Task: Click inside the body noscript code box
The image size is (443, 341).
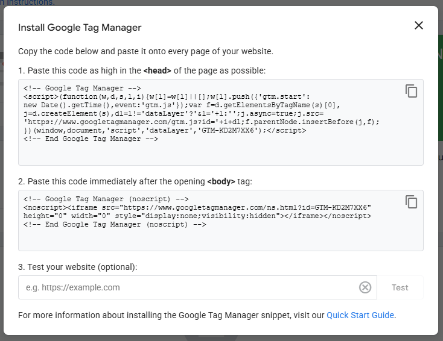Action: [220, 238]
